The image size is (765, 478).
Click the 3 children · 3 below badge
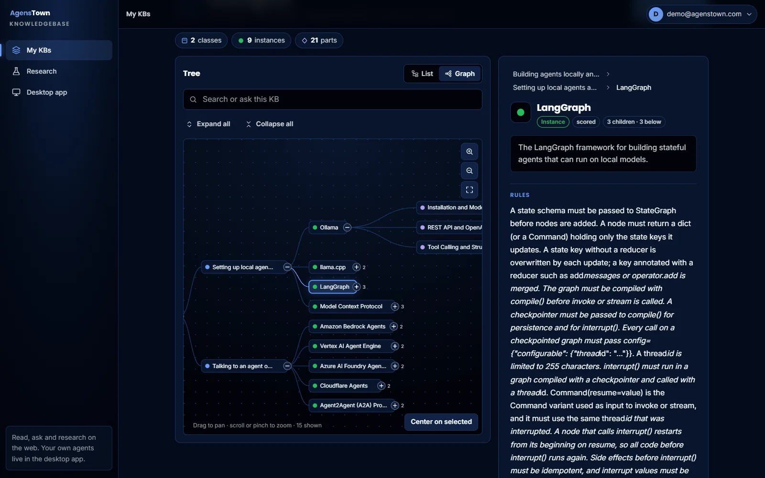point(634,122)
